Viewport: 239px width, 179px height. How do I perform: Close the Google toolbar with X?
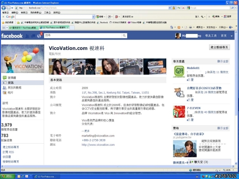click(x=3, y=16)
